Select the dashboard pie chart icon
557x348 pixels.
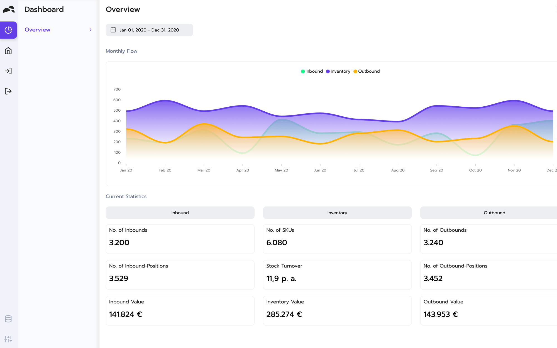pos(8,30)
